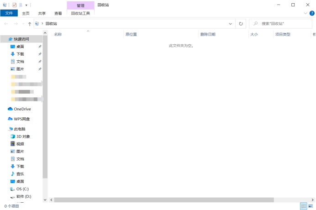
Task: Sort by the 大小 column header
Action: [254, 34]
